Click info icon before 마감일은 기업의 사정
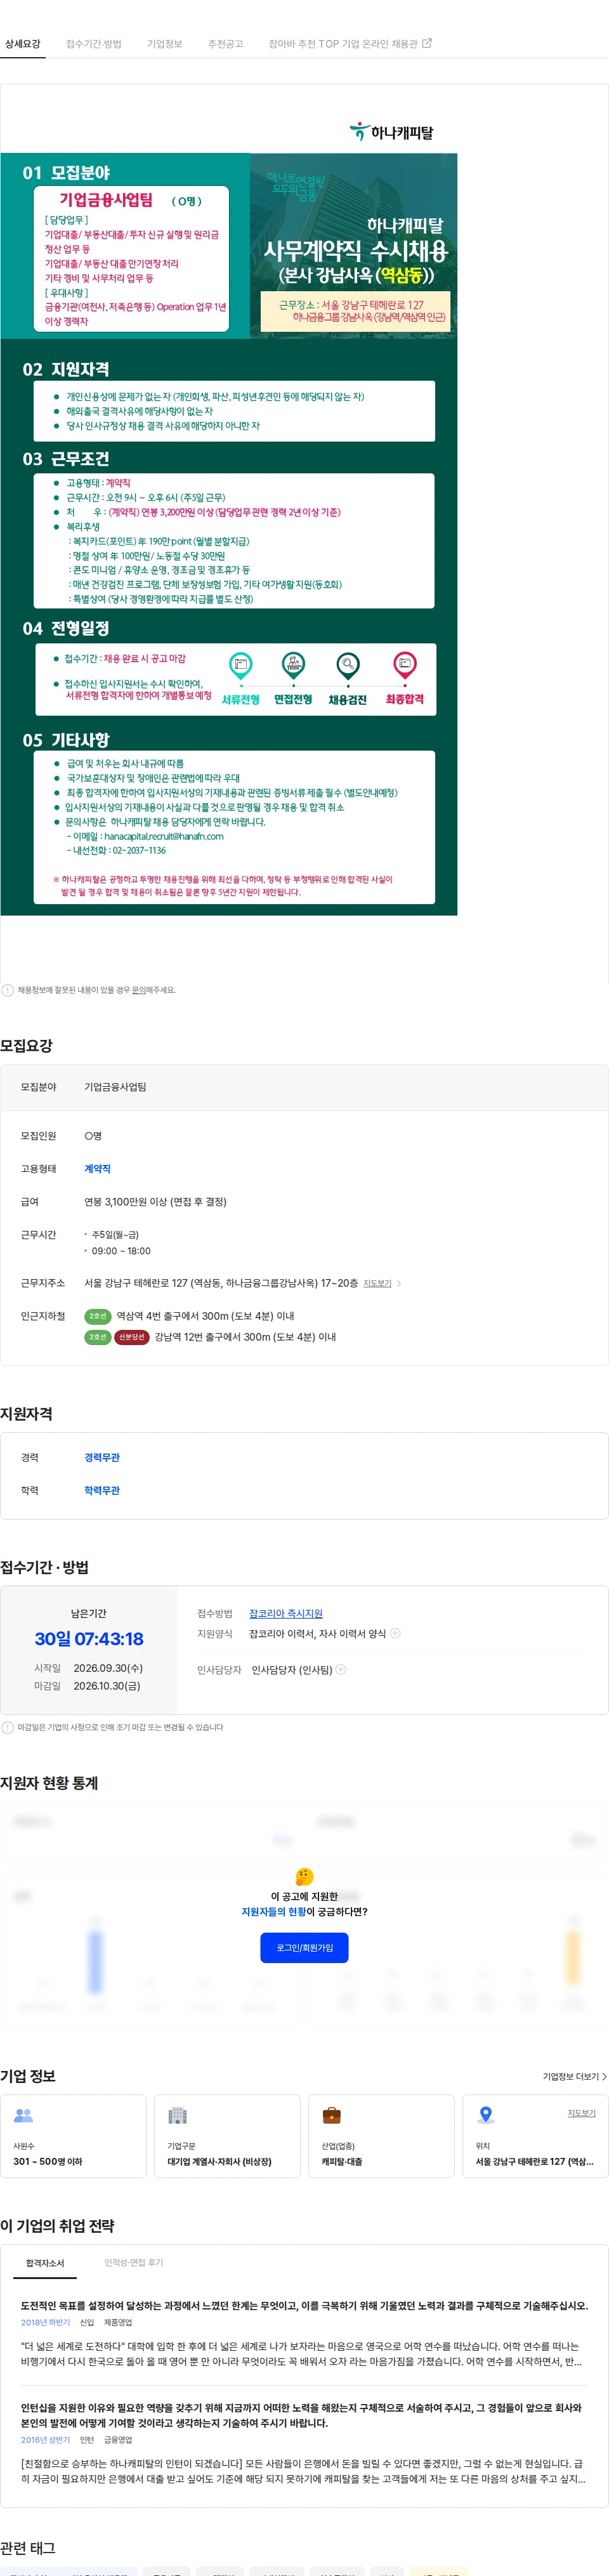 point(8,1727)
